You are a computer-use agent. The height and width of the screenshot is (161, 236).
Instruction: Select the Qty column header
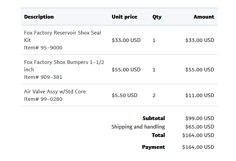click(x=157, y=17)
